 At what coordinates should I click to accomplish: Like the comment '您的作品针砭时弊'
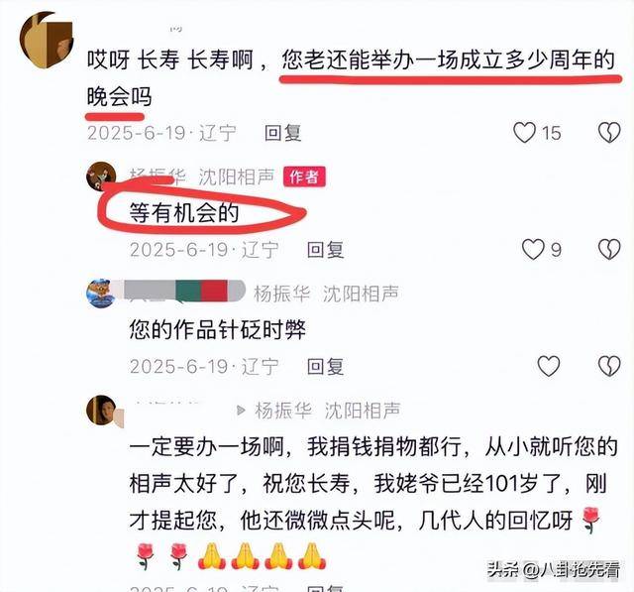548,366
